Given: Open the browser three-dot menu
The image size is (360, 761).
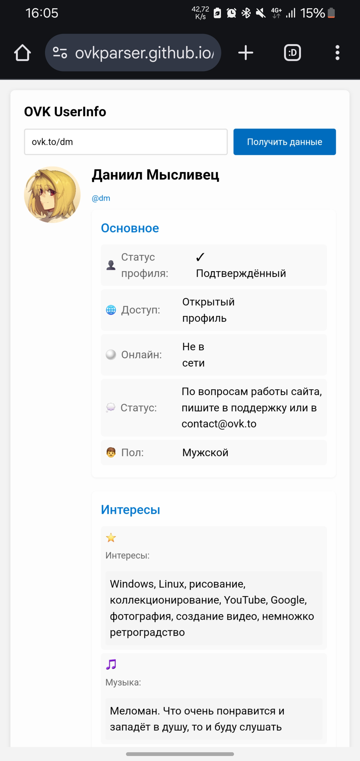Looking at the screenshot, I should click(337, 53).
